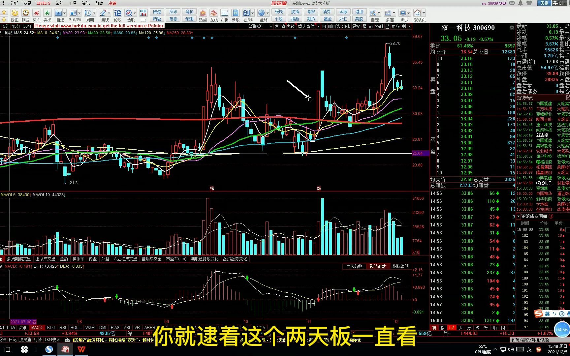Select the 画线 drawing pencil tool
Viewport: 570px width, 356px height.
[x=103, y=13]
